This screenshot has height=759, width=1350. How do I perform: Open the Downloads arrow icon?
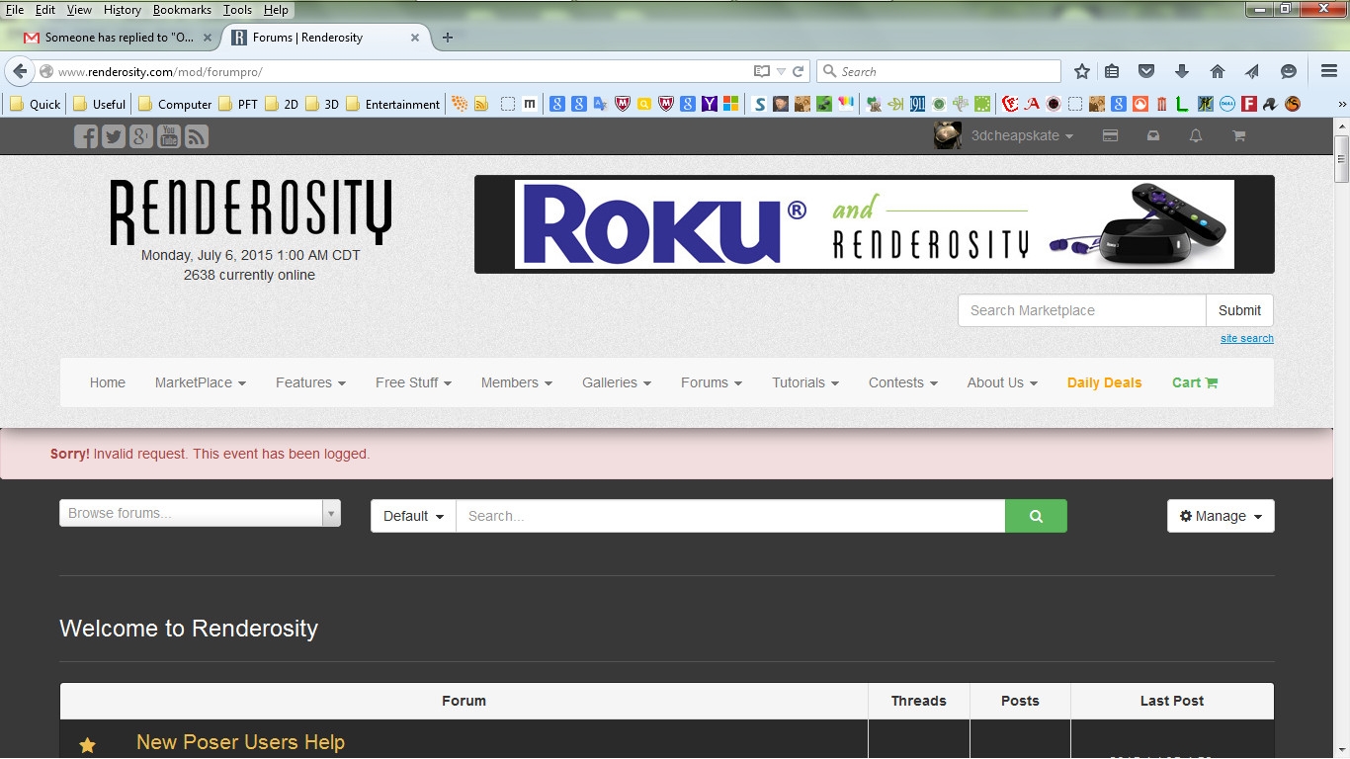[1182, 71]
